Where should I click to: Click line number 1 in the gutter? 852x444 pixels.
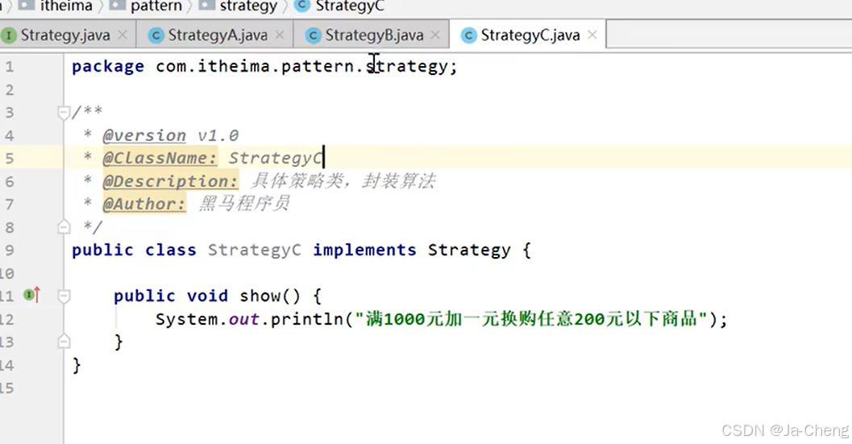point(10,67)
